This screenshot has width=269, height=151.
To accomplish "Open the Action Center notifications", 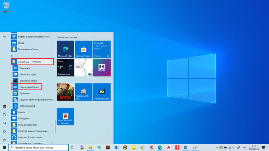I will tap(263, 147).
